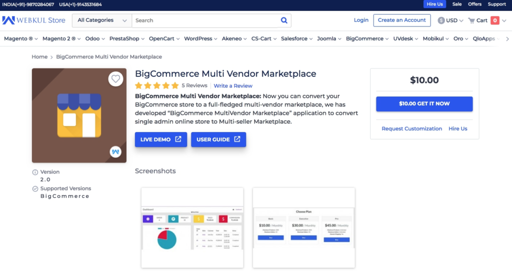Open the Mobikul menu
Screen dimensions: 512x271
click(x=435, y=38)
